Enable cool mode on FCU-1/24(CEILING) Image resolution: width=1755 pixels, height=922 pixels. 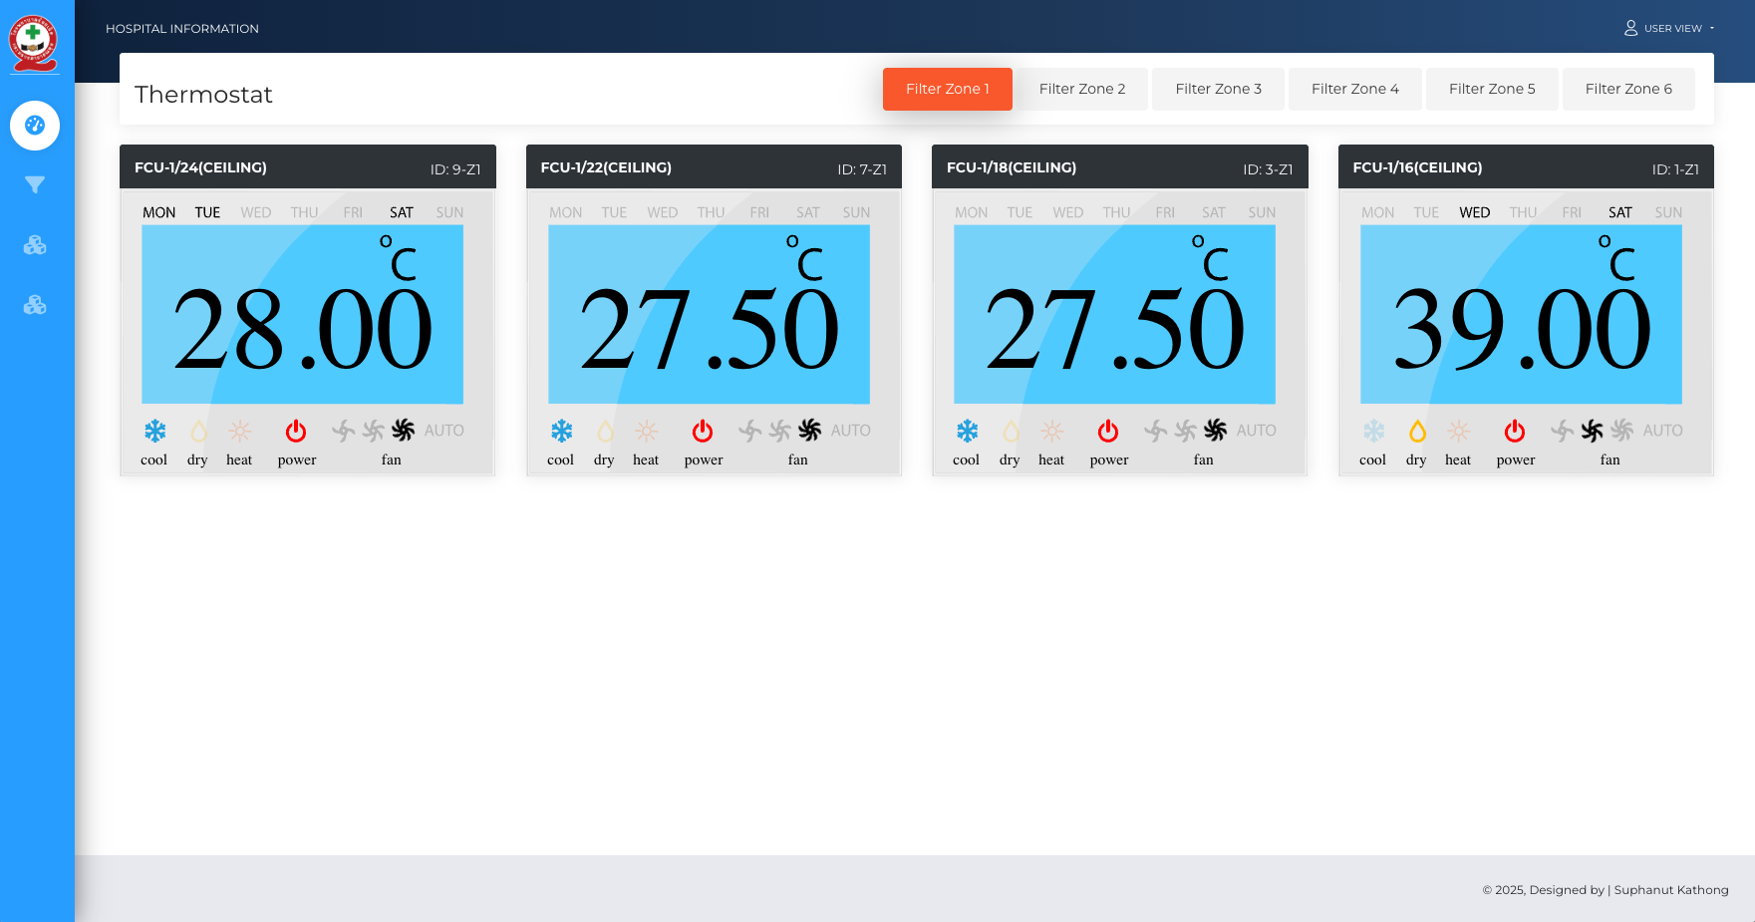click(154, 431)
